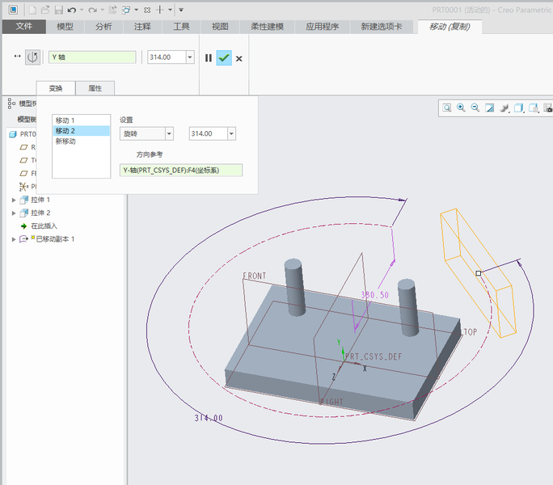Open the panel 314.00 angle dropdown
Viewport: 553px width, 485px height.
coord(231,133)
